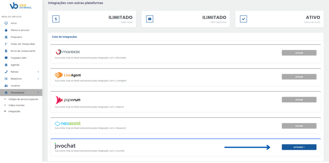Open the Jivochat ATIVADO dropdown
This screenshot has width=329, height=163.
click(299, 147)
